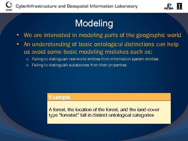Click the NCSA logo

tap(169, 7)
